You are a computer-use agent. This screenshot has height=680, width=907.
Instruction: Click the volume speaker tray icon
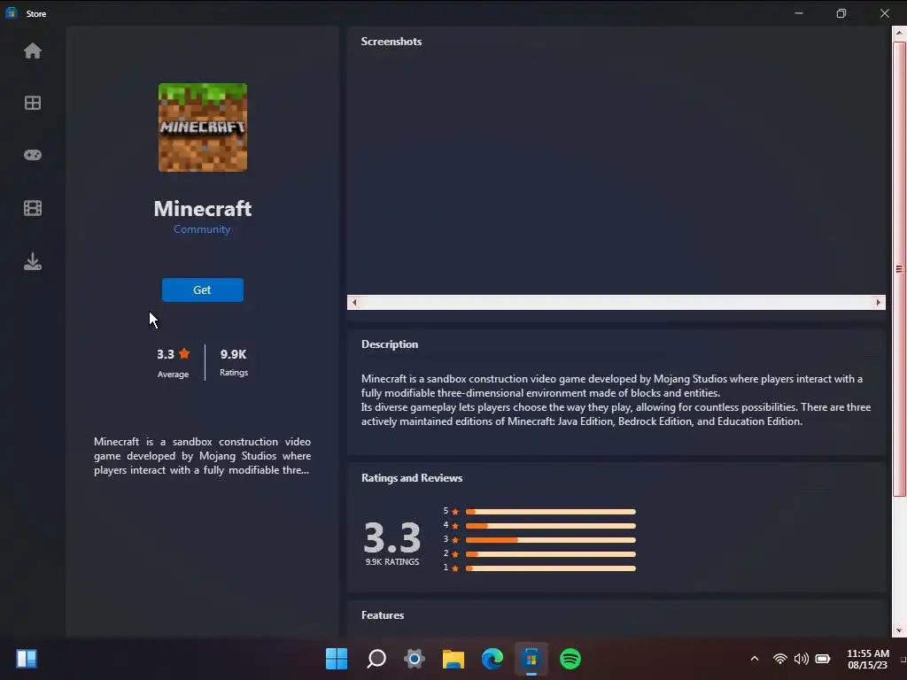click(x=801, y=659)
